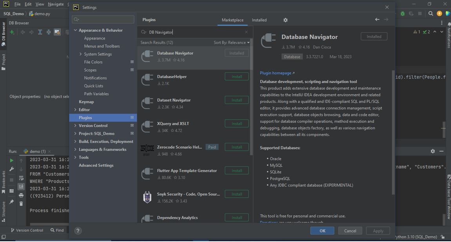The height and width of the screenshot is (242, 451).
Task: Click the green Debug bug icon
Action: point(402,13)
